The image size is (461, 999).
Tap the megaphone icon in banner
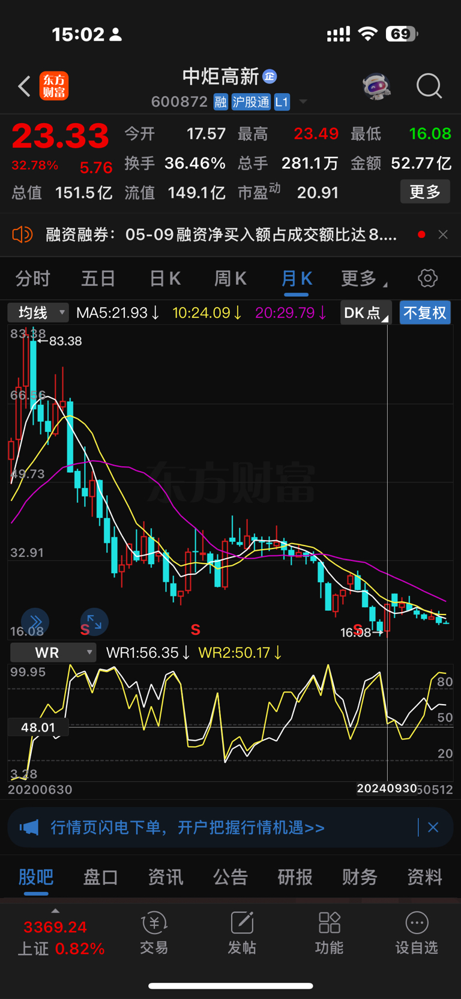[29, 828]
